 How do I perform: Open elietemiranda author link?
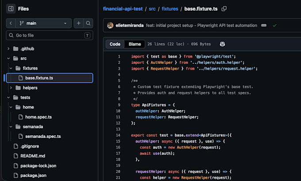(130, 25)
